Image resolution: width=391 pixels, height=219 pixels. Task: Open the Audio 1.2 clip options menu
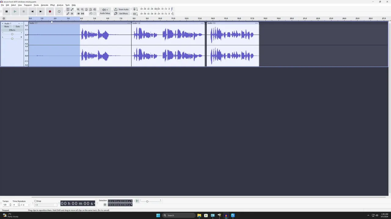(202, 23)
